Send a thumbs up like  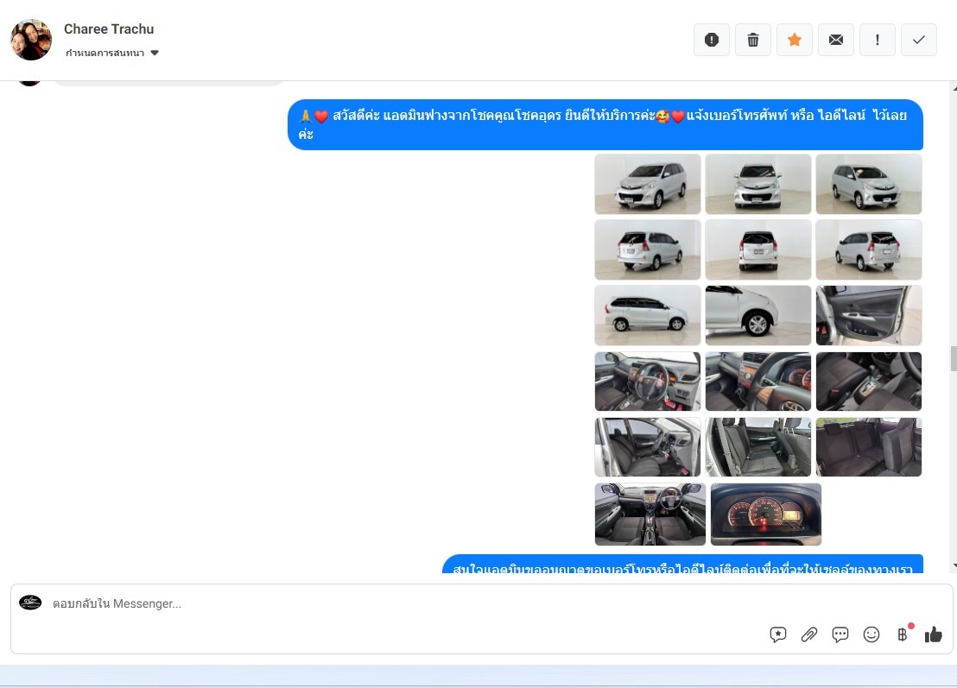[x=933, y=634]
